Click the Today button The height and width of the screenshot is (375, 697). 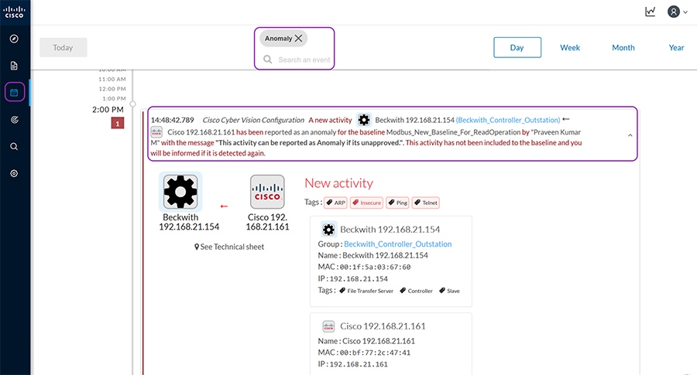click(x=64, y=47)
